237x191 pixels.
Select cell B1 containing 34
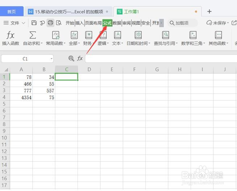coord(44,77)
